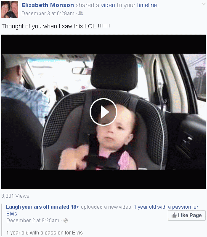Click the 'Elvis.' link text
207x237 pixels.
[x=12, y=214]
